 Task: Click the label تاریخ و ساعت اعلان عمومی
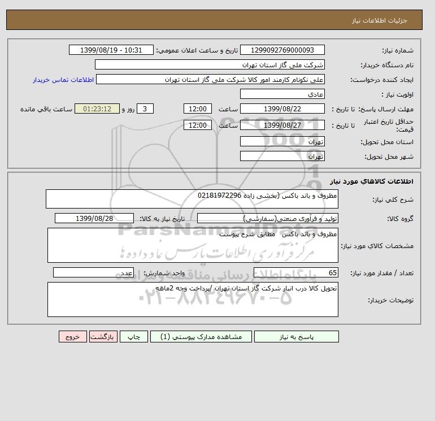point(197,50)
